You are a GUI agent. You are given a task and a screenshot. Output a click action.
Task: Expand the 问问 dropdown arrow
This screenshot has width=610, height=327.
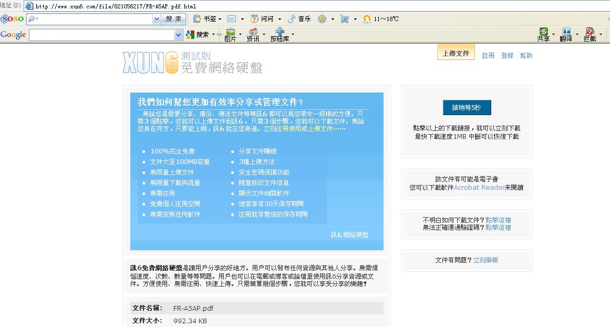tap(280, 19)
